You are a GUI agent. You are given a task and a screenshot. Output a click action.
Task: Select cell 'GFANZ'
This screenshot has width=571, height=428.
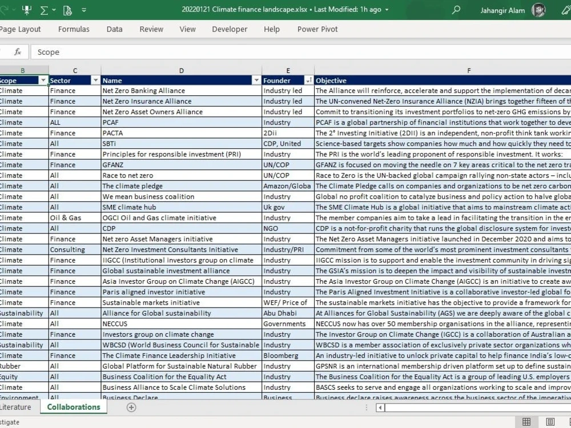182,165
